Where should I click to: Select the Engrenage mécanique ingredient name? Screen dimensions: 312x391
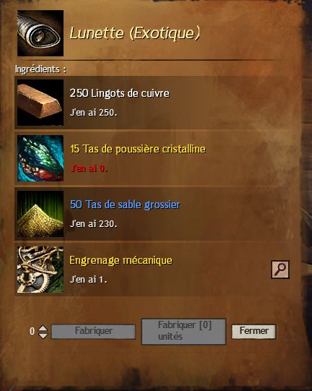tap(121, 260)
